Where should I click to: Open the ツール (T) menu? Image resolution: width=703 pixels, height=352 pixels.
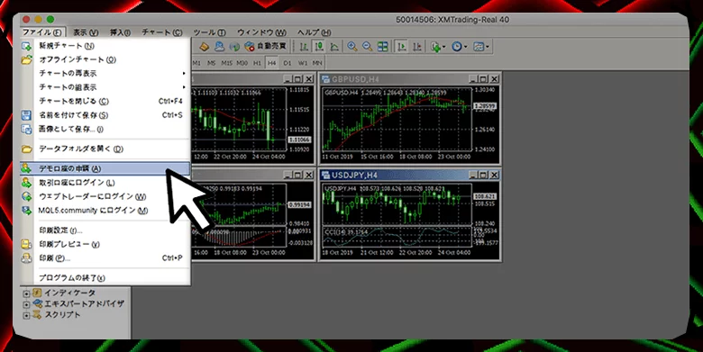pyautogui.click(x=209, y=32)
